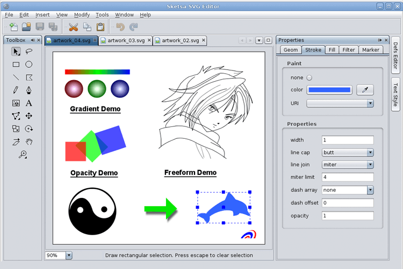
Task: Enable the 'none' paint radio button
Action: pyautogui.click(x=309, y=77)
